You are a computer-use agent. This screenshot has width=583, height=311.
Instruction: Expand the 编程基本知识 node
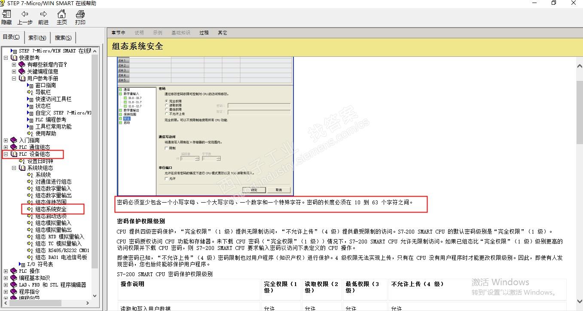(6, 278)
